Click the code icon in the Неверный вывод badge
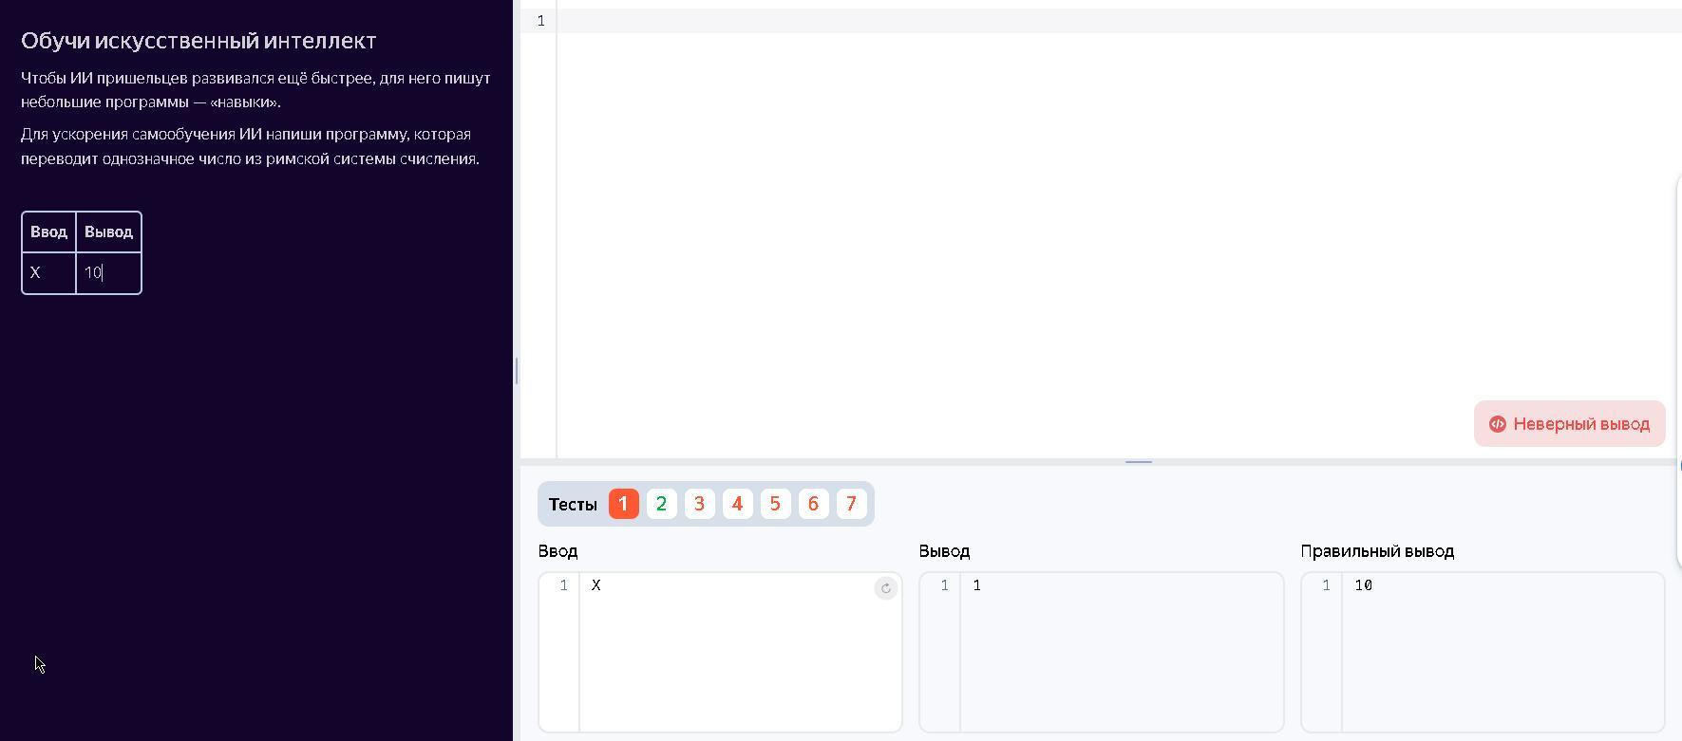The image size is (1682, 741). point(1497,424)
